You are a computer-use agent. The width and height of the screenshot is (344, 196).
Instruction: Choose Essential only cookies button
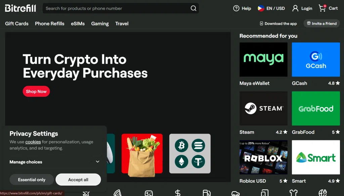[x=32, y=180]
